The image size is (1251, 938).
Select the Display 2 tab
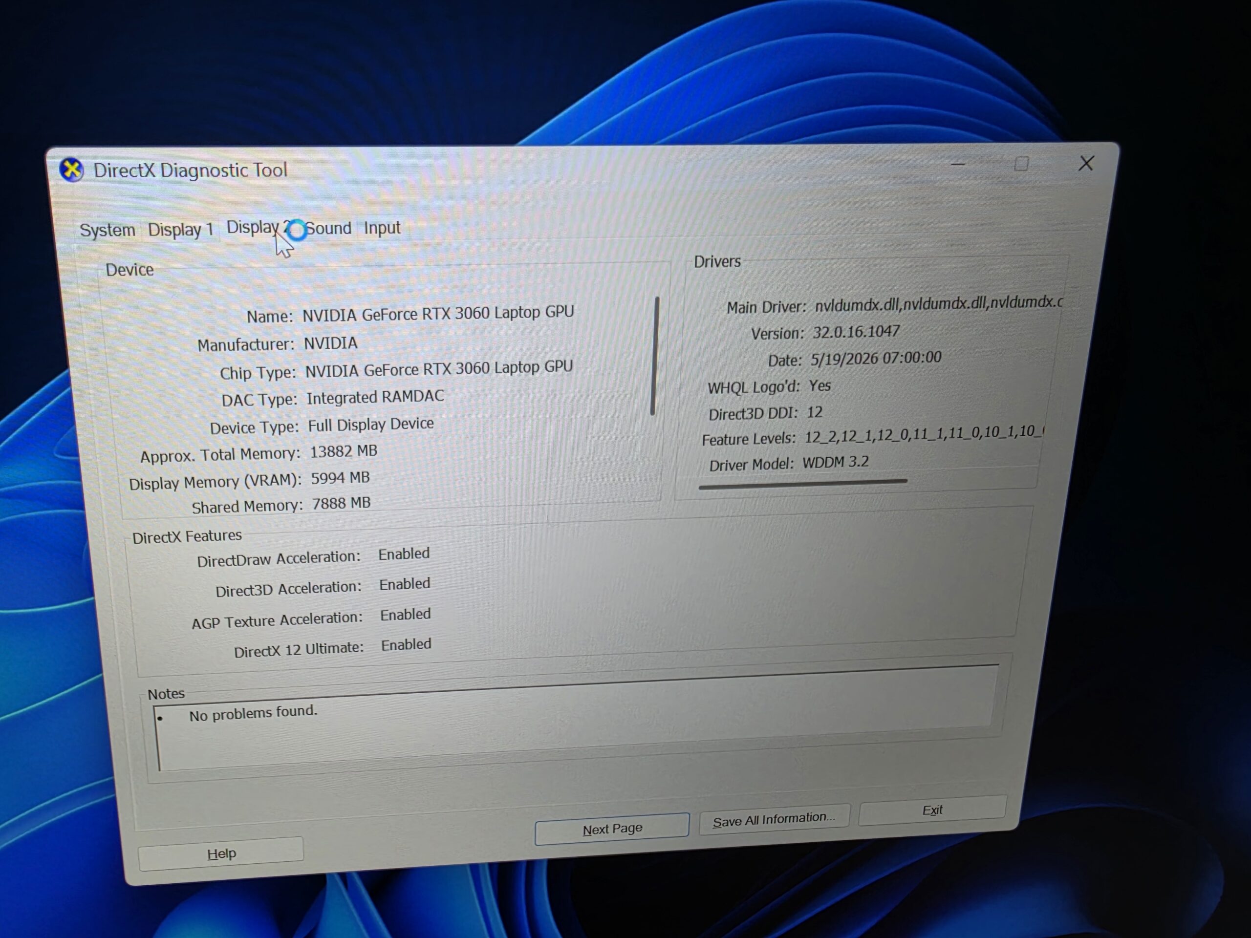coord(259,227)
